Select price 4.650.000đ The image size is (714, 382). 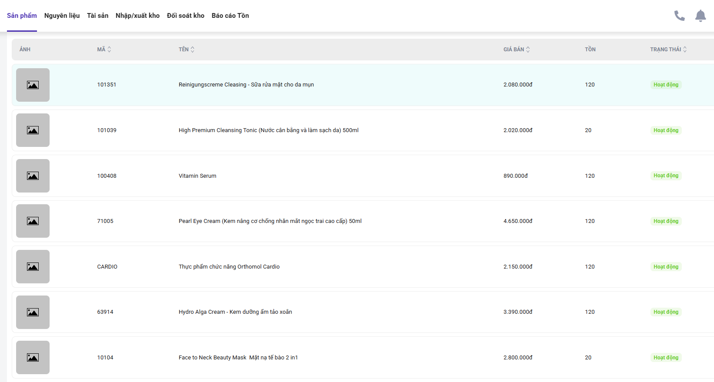[518, 221]
